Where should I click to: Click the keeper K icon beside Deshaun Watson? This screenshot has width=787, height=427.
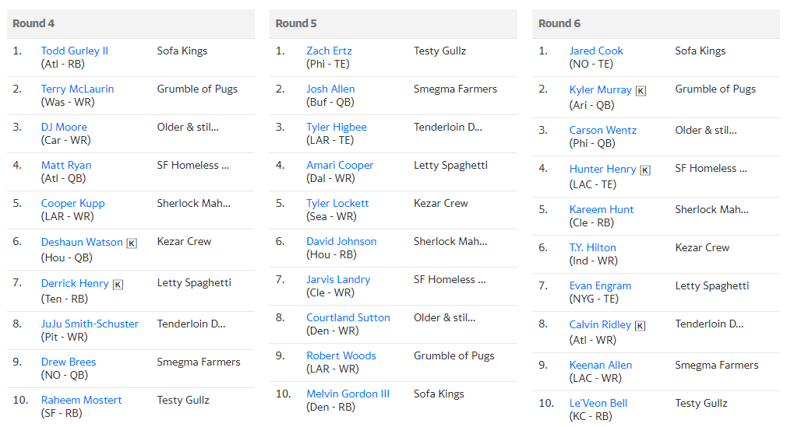132,243
